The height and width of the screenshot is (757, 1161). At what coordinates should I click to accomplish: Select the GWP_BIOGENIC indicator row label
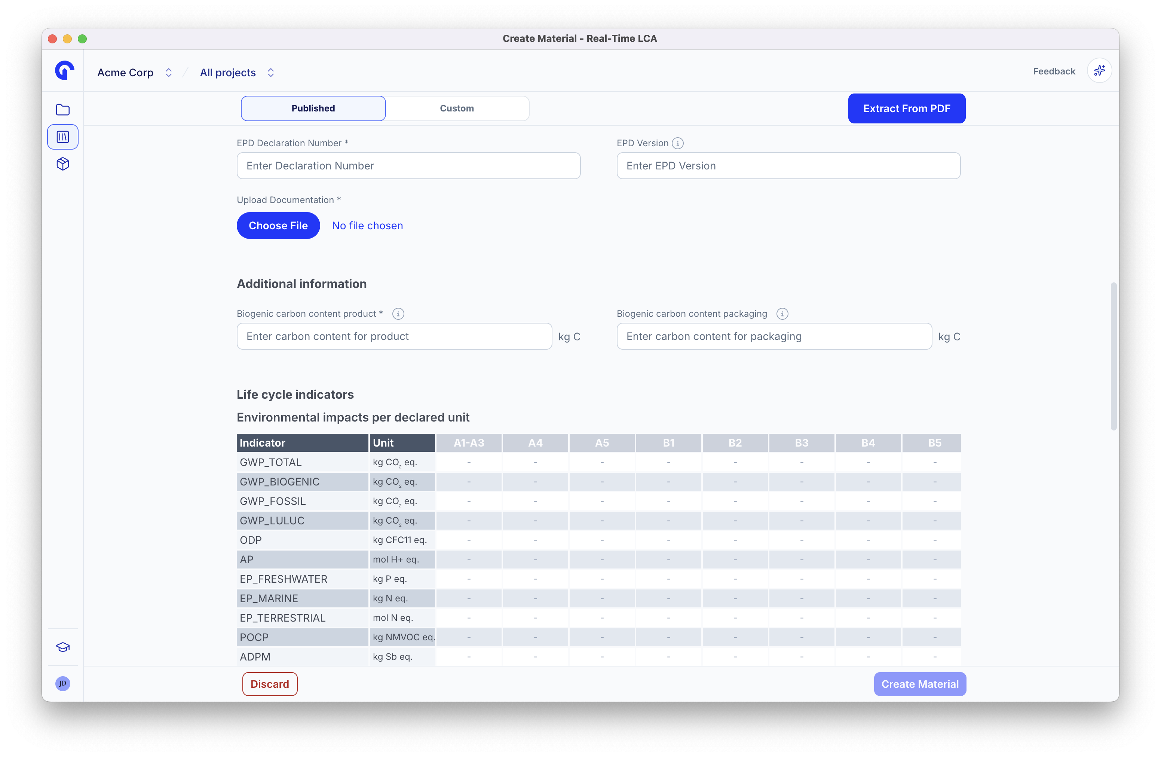[303, 482]
